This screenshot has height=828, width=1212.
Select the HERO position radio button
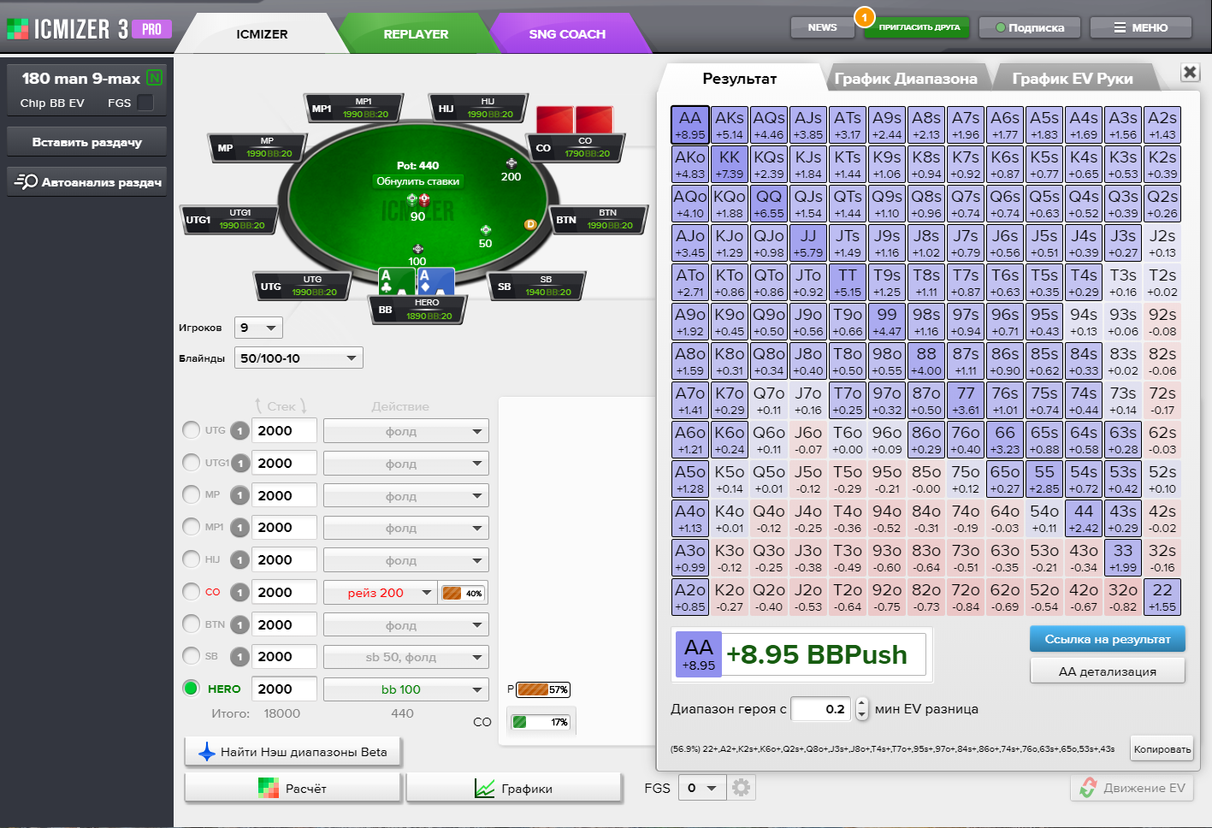click(192, 688)
